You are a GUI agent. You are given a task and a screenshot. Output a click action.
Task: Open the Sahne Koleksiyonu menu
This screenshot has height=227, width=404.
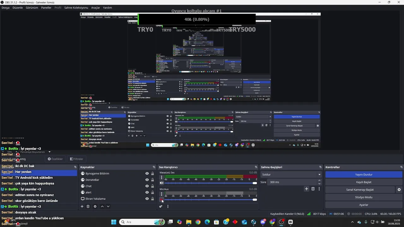76,8
